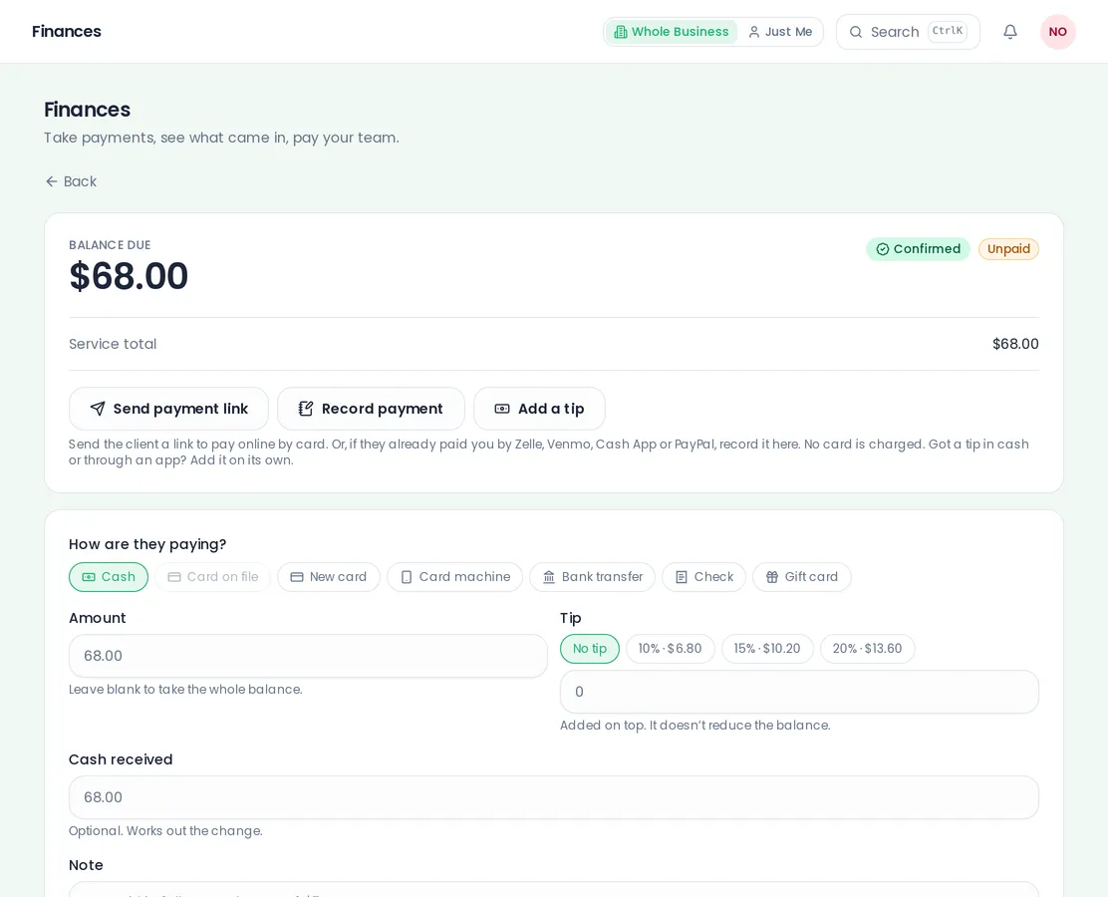Click Record payment button
Image resolution: width=1108 pixels, height=897 pixels.
point(371,409)
